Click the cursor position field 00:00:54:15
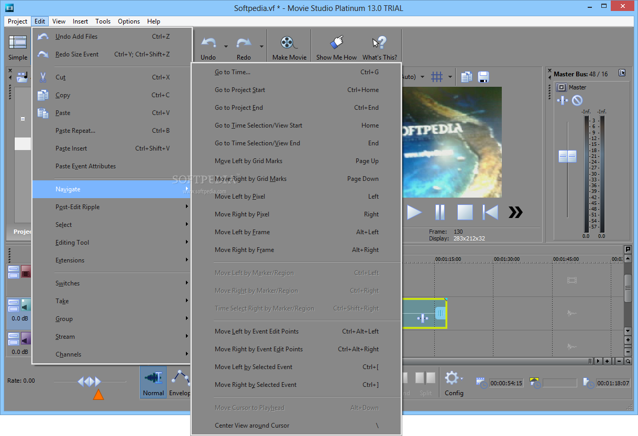The image size is (638, 436). [x=507, y=383]
